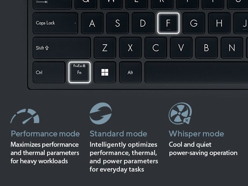Click the Alt key
This screenshot has height=186, width=248.
[x=130, y=72]
